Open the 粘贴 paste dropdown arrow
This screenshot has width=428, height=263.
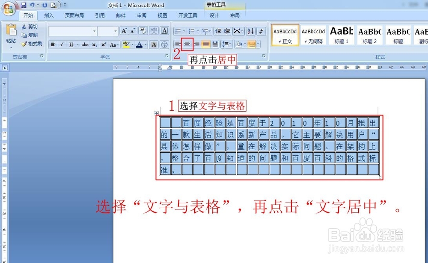11,47
